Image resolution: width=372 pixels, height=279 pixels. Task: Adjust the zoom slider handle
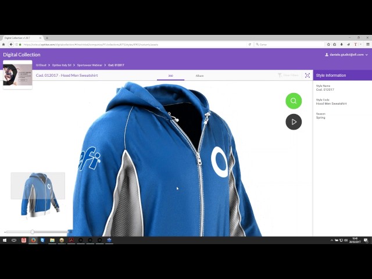[33, 232]
